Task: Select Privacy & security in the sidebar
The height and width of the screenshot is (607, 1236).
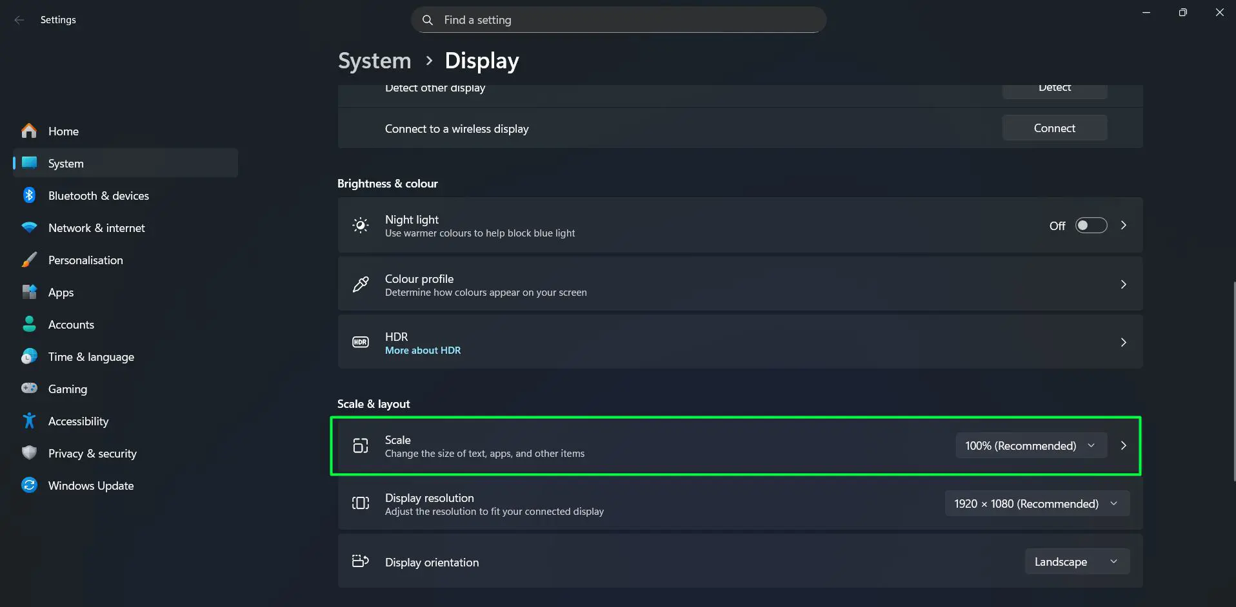Action: coord(92,453)
